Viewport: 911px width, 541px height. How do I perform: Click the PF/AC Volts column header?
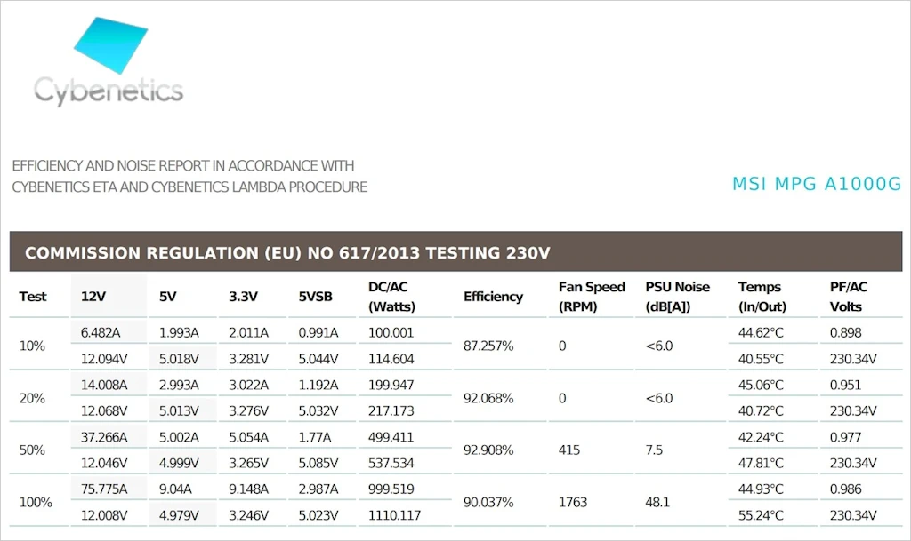848,297
